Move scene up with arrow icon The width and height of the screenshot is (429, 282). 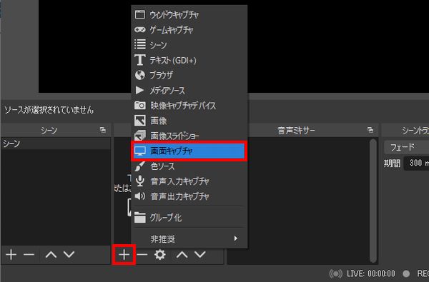click(51, 255)
